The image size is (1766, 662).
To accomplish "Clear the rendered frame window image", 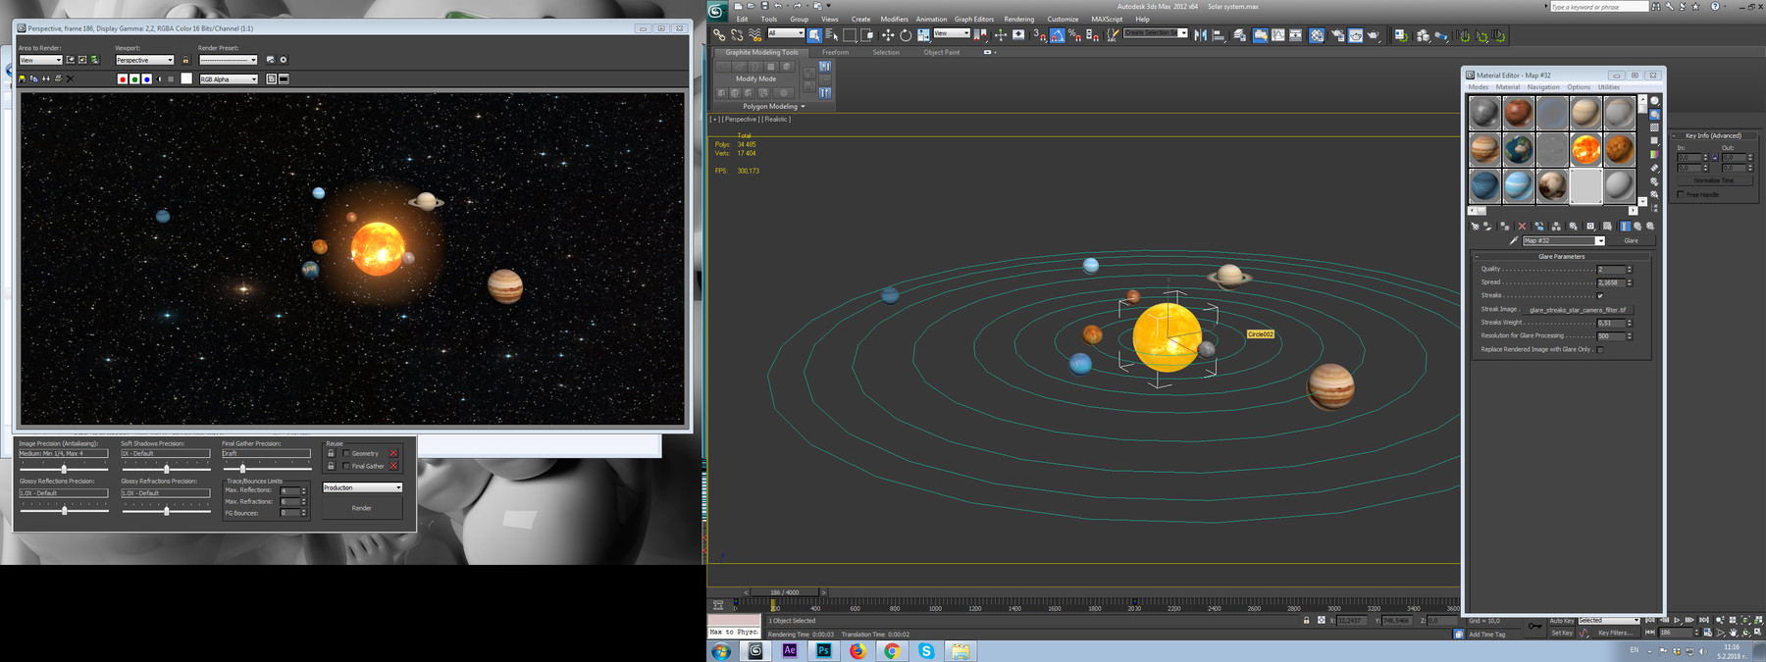I will click(x=70, y=79).
